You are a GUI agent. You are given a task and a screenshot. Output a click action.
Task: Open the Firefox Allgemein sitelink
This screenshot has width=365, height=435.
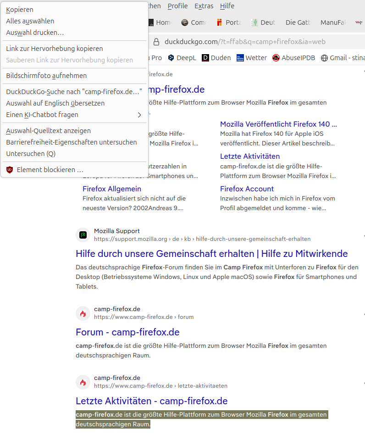coord(112,189)
